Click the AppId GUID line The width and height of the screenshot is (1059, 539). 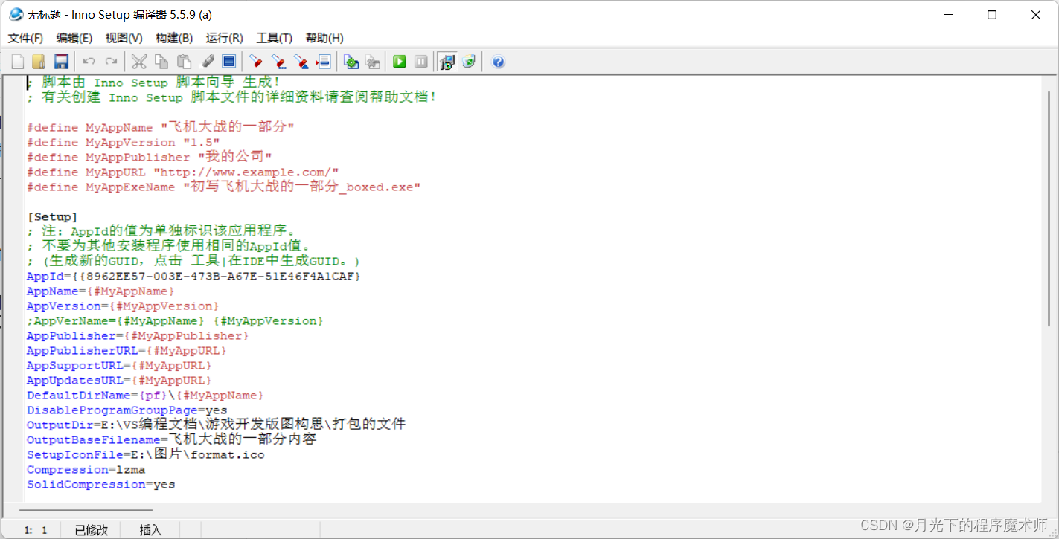pos(193,276)
